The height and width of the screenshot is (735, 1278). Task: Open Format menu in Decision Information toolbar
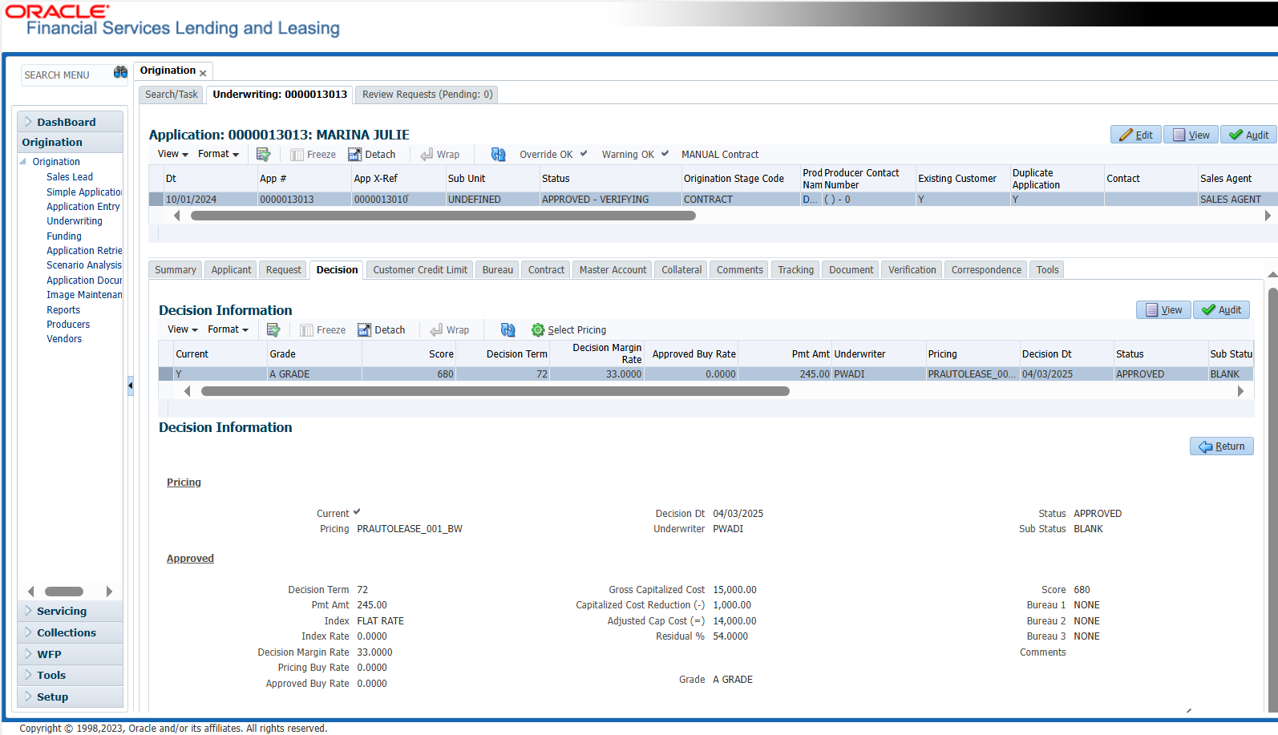(228, 329)
